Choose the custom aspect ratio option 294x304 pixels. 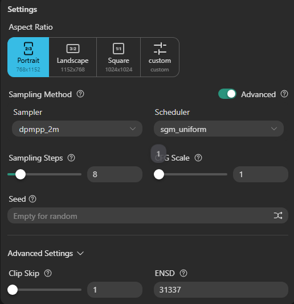tap(160, 57)
